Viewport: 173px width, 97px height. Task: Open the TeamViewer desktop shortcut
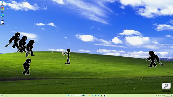point(2,23)
